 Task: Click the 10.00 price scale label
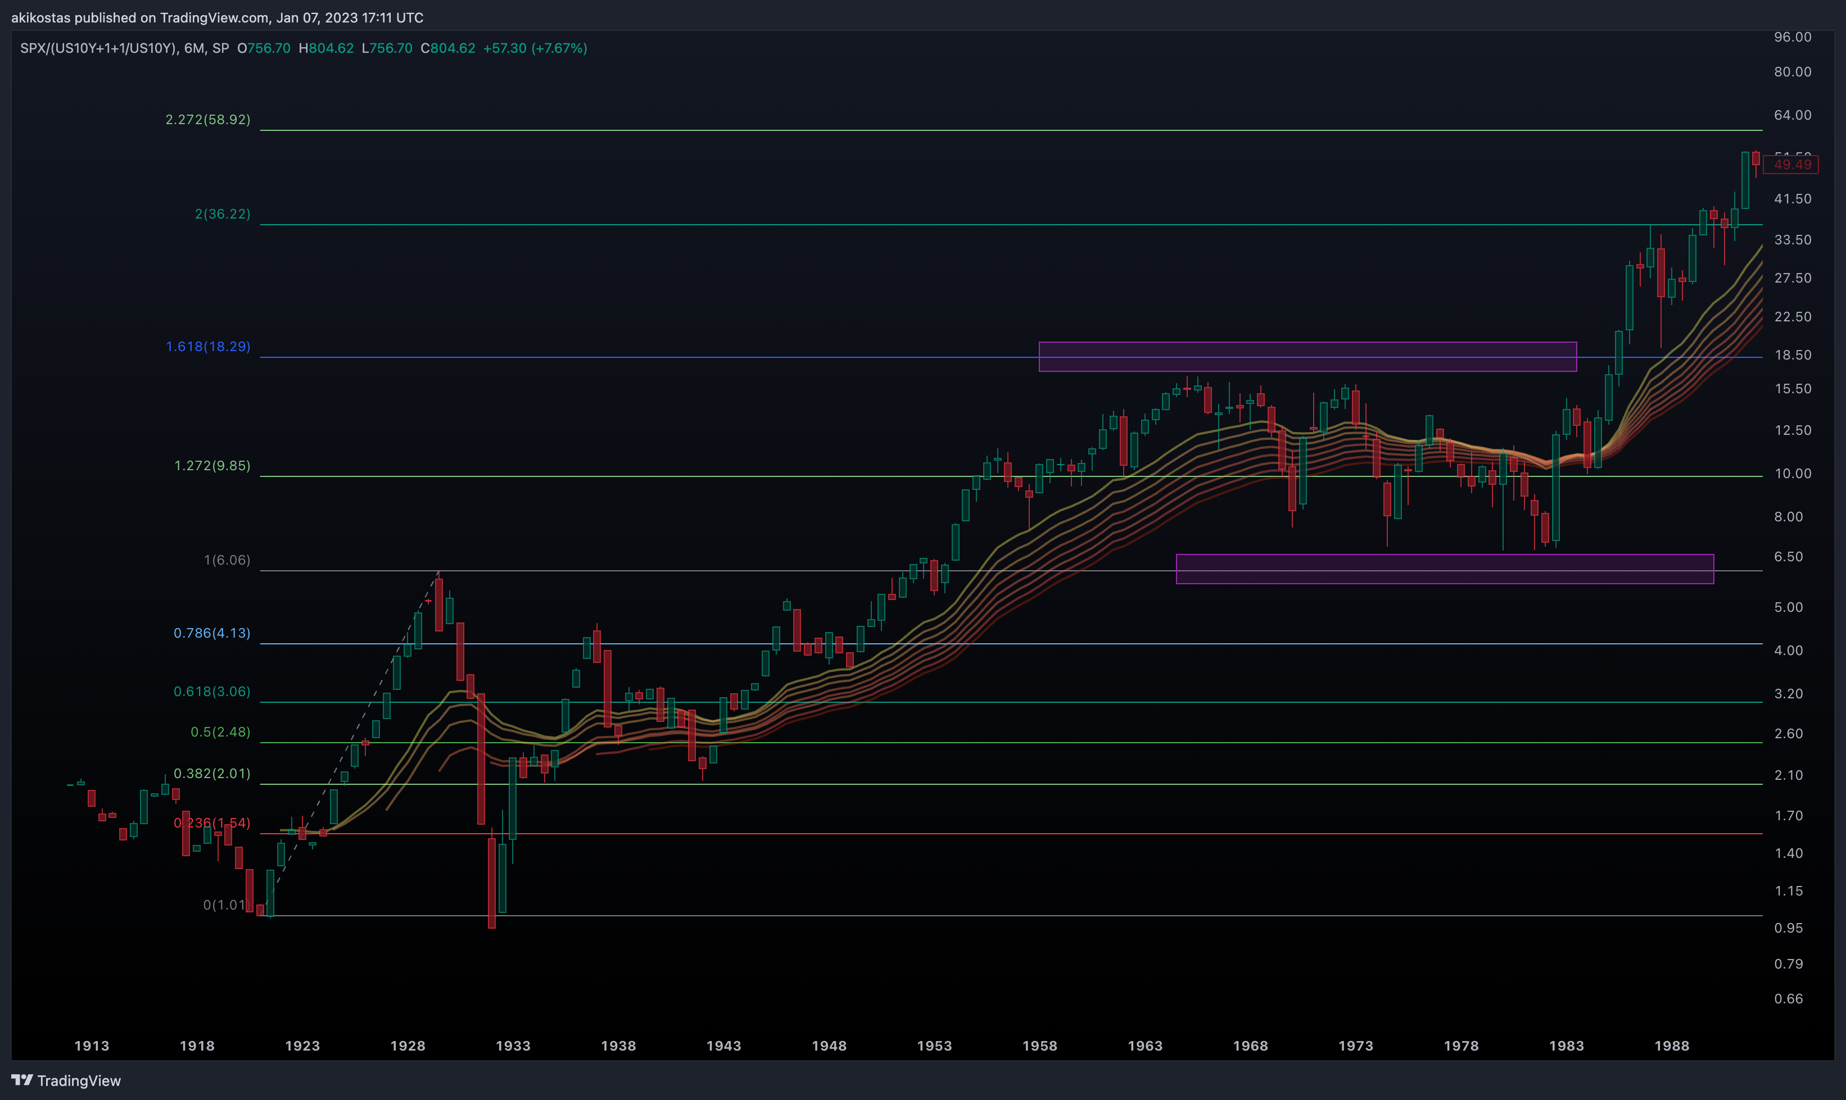[x=1793, y=474]
